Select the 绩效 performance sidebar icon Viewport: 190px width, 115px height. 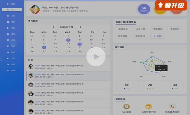(x=8, y=34)
